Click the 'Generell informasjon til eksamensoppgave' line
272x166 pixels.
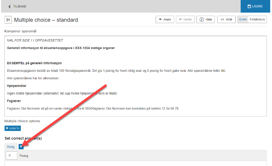(x=61, y=48)
